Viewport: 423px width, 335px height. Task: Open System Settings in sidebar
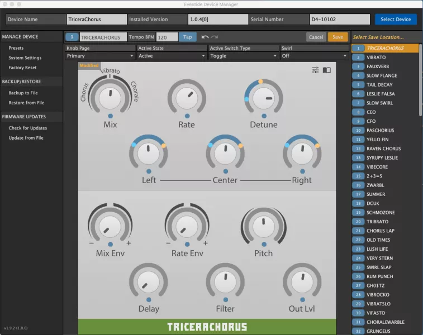25,58
